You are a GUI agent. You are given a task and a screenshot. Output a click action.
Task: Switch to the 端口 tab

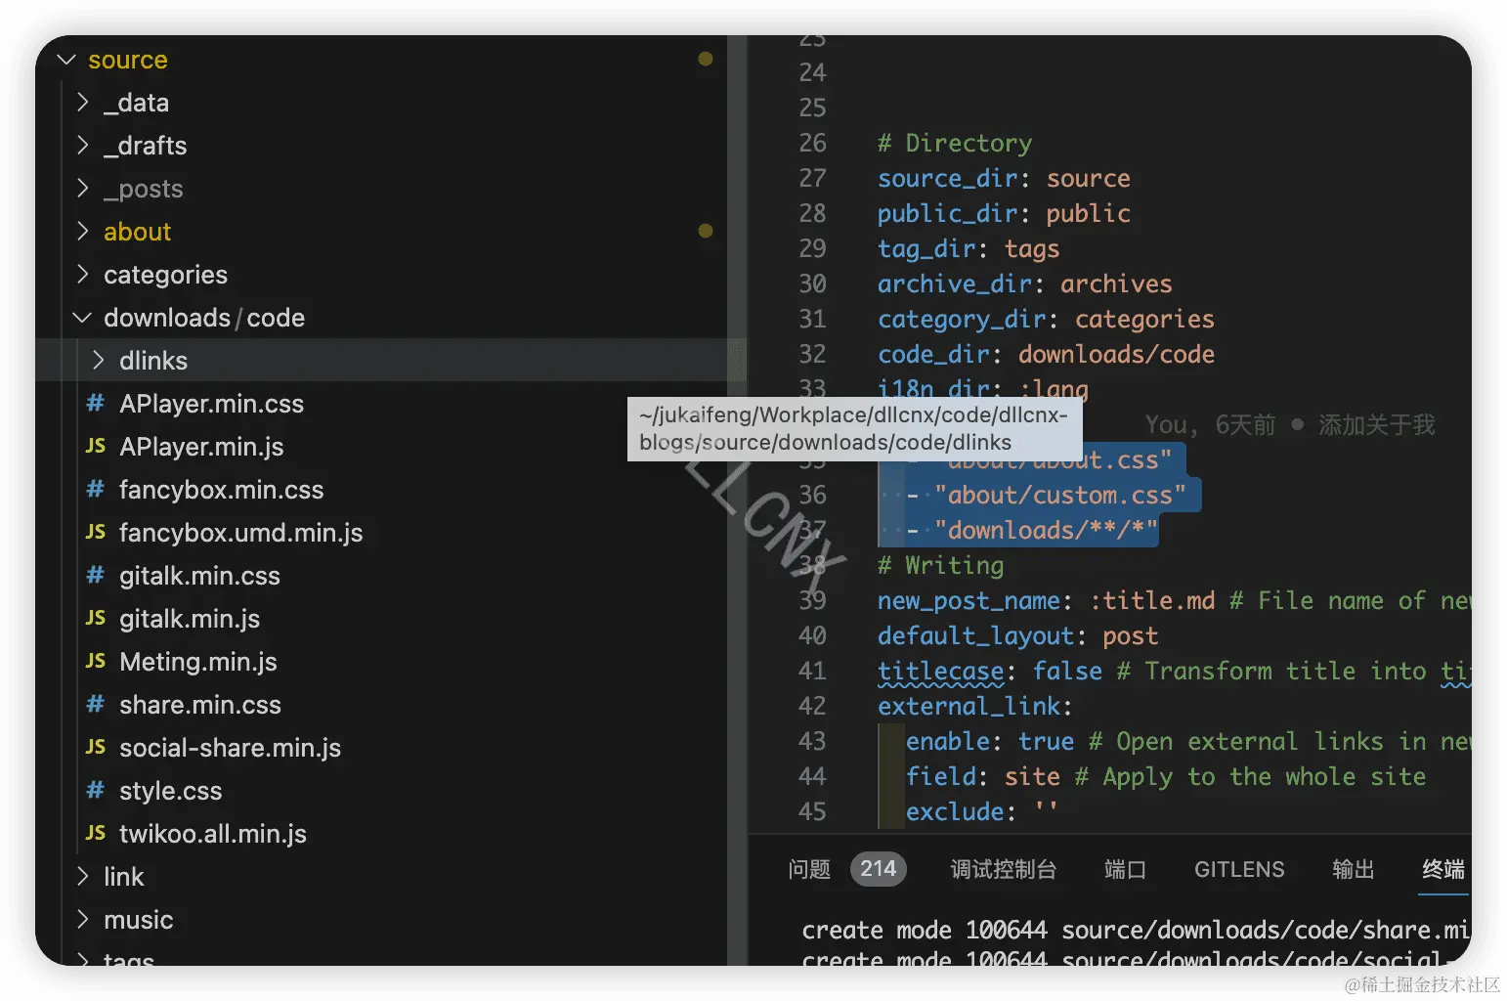1125,869
